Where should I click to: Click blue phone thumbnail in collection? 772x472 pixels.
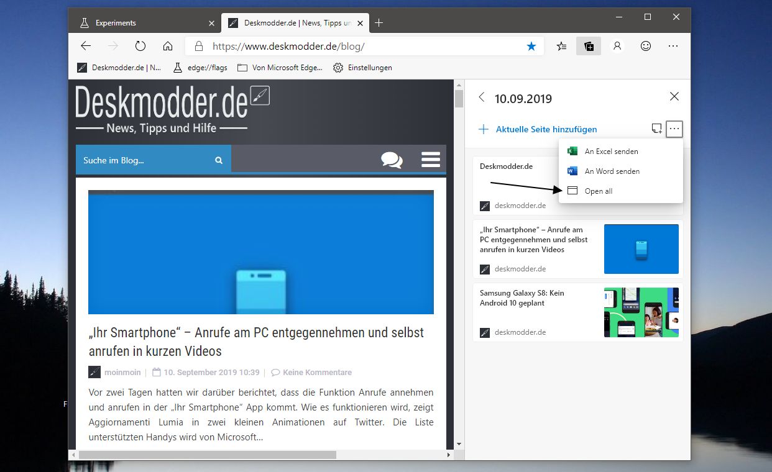pyautogui.click(x=641, y=249)
